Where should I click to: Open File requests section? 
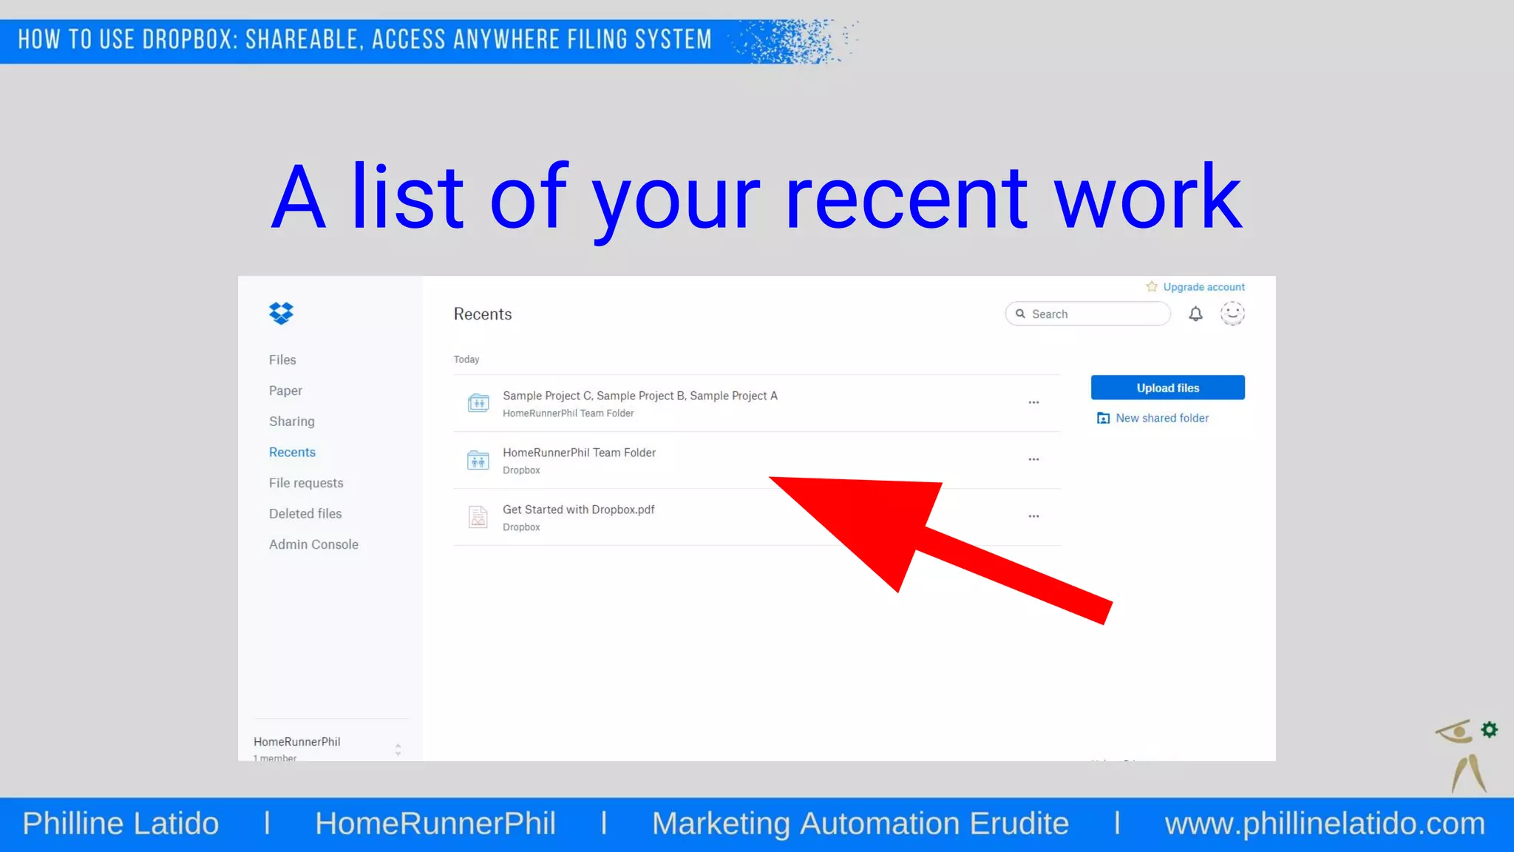[306, 483]
